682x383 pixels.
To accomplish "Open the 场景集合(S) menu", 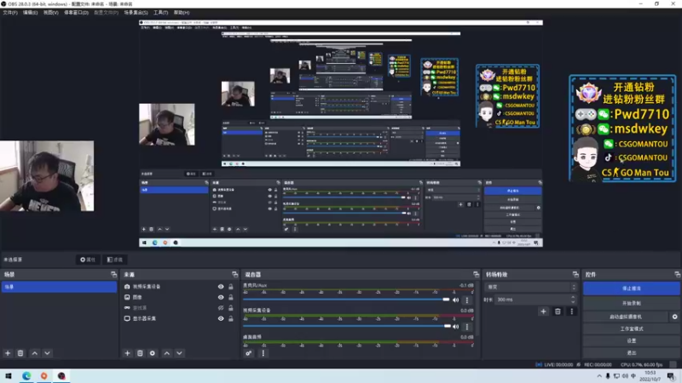I will 136,13.
